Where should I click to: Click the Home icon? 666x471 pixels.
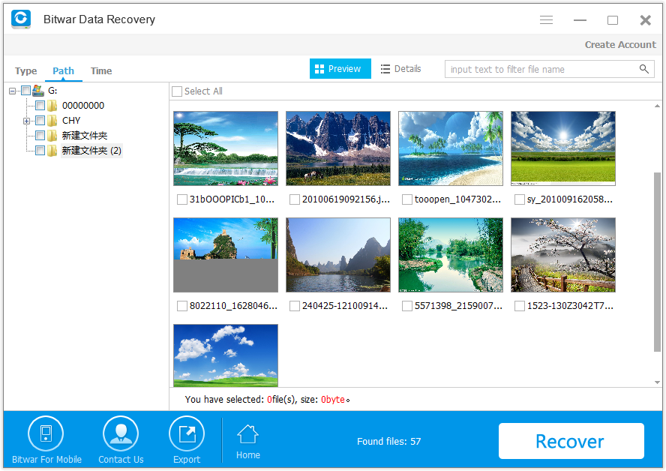pyautogui.click(x=247, y=433)
